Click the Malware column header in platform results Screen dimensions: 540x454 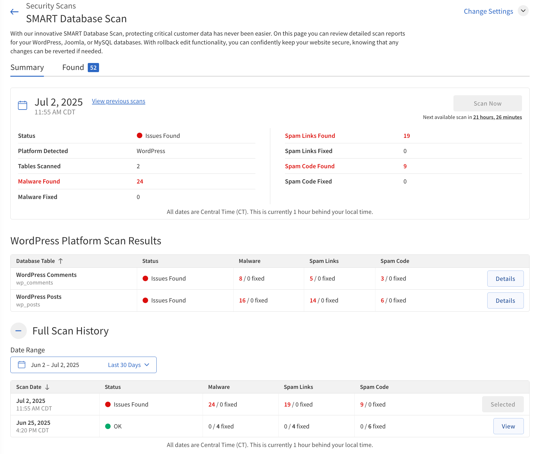(x=250, y=261)
